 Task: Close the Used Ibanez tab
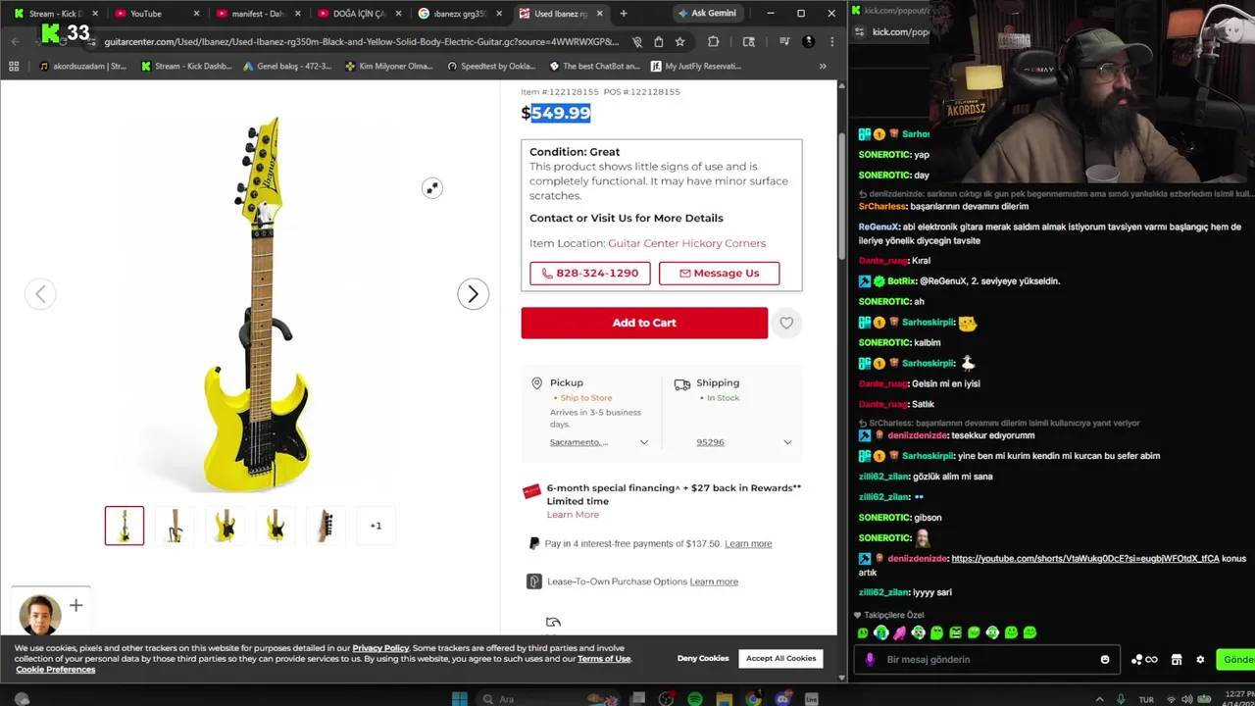(x=599, y=14)
